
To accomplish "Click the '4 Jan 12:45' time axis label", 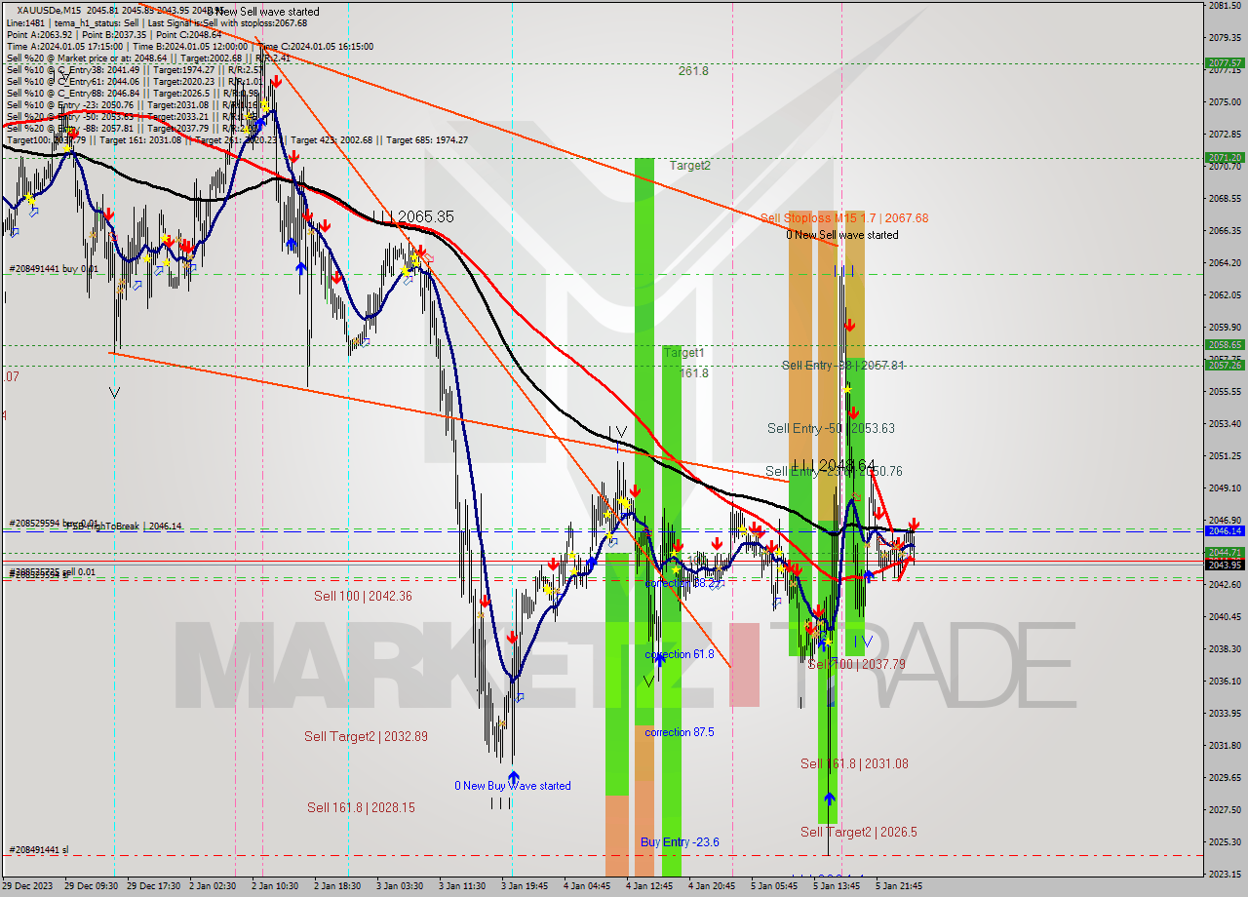I will [648, 886].
